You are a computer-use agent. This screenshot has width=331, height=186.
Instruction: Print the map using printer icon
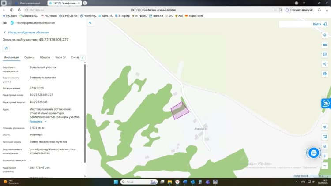point(325,74)
